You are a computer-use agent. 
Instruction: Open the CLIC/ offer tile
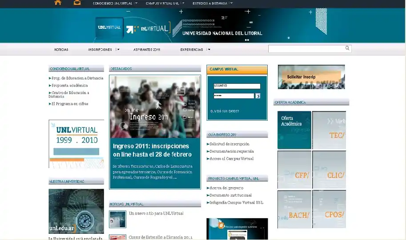pyautogui.click(x=329, y=170)
